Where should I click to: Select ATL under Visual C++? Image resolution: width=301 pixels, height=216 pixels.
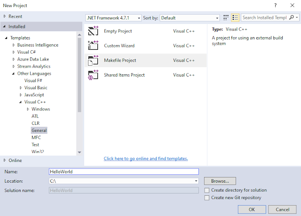(35, 116)
